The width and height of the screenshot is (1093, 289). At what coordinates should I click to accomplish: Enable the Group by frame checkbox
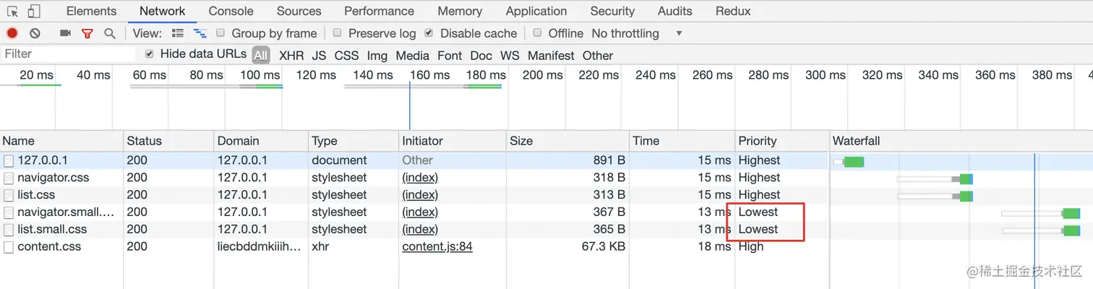pos(220,33)
